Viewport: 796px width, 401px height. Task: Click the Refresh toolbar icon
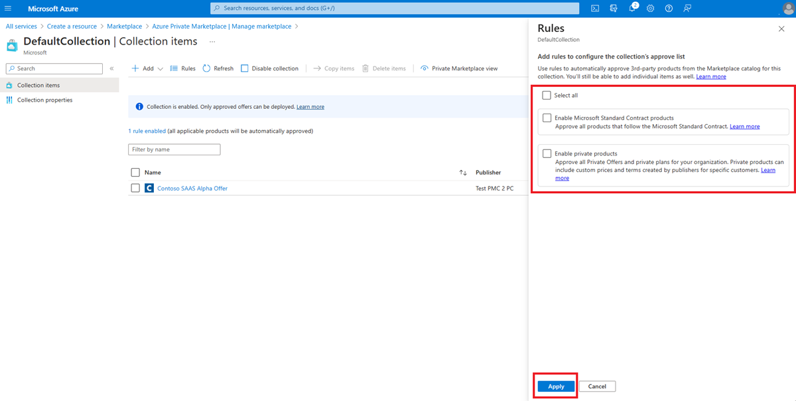pos(207,68)
